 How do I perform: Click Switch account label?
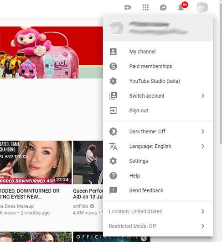(x=147, y=96)
